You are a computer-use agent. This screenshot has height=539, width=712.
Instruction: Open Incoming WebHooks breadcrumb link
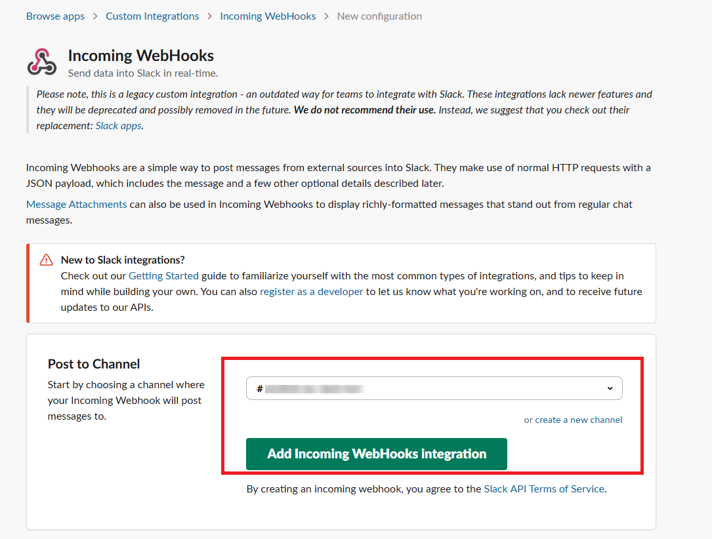pyautogui.click(x=268, y=16)
